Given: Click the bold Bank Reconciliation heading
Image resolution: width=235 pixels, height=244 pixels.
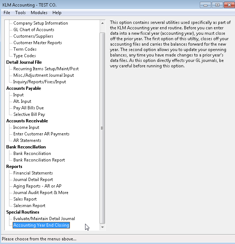Looking at the screenshot, I should point(26,147).
